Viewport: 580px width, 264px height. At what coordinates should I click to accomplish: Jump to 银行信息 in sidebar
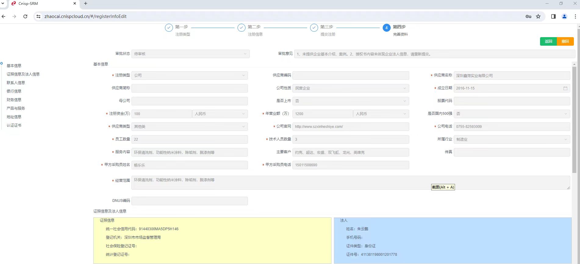tap(14, 91)
